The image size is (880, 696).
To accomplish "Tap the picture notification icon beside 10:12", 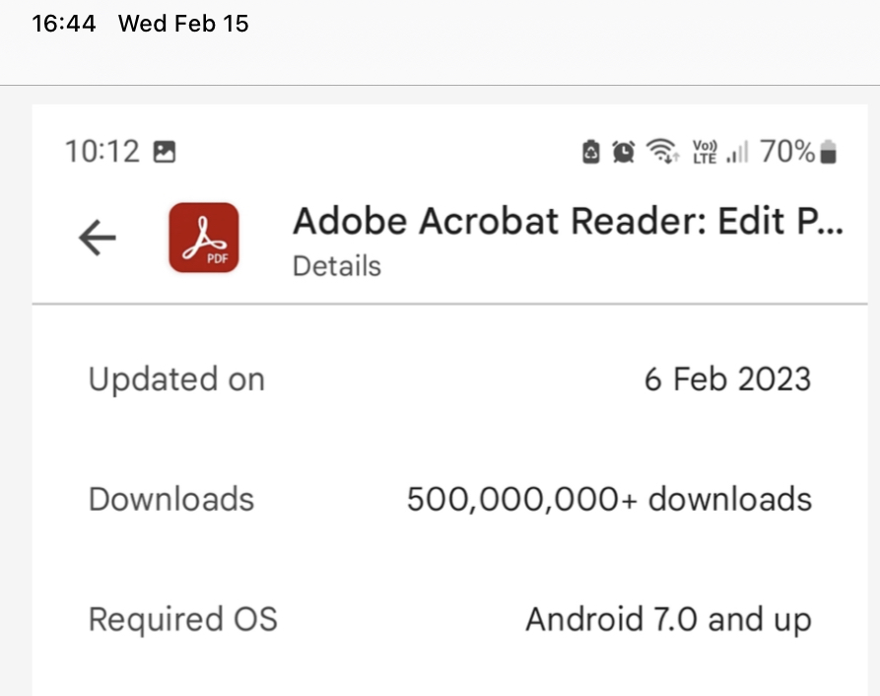I will [165, 152].
